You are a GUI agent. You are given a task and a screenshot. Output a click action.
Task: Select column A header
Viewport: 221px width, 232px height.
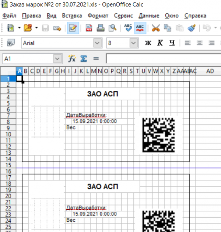tap(19, 71)
